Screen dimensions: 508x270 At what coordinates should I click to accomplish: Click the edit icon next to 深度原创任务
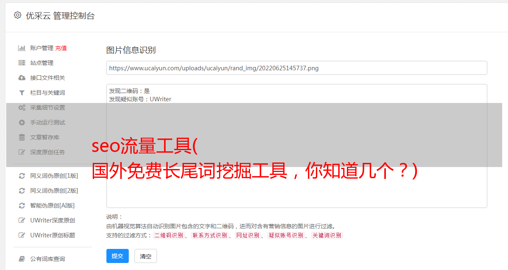pos(22,152)
